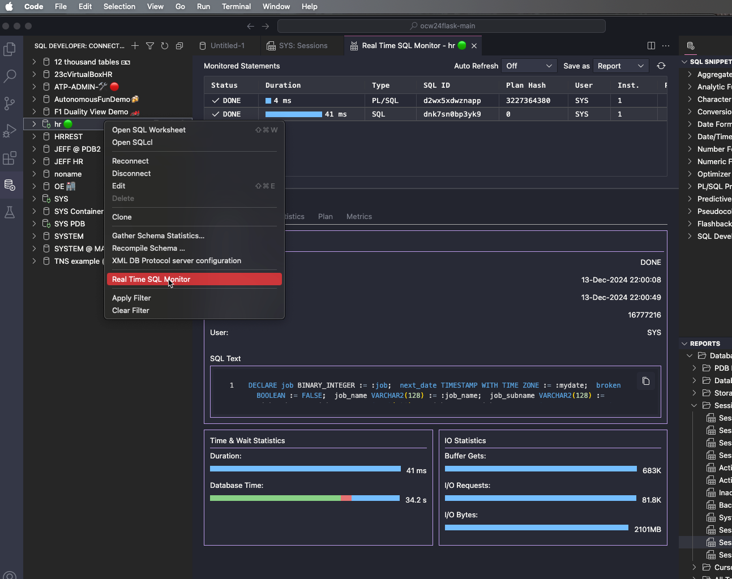Viewport: 732px width, 579px height.
Task: Click the Apple menu icon
Action: pos(9,6)
